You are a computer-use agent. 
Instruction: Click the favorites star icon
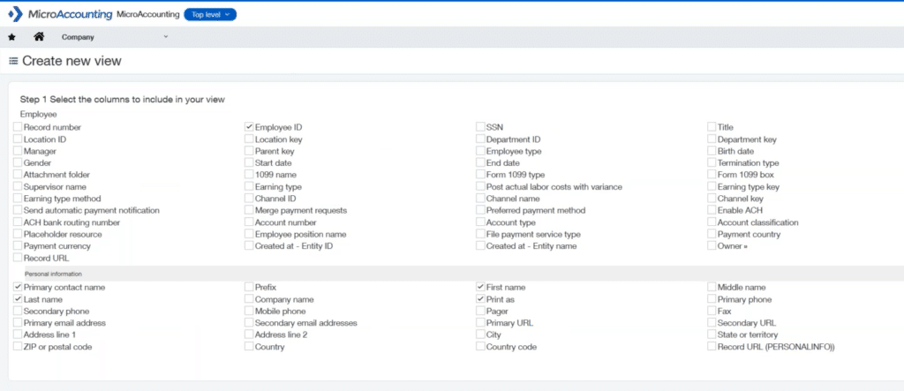point(11,37)
